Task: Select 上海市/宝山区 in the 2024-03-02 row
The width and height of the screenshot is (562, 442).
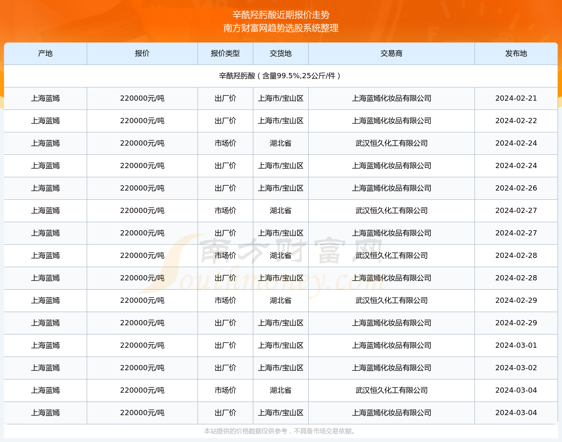Action: coord(281,368)
